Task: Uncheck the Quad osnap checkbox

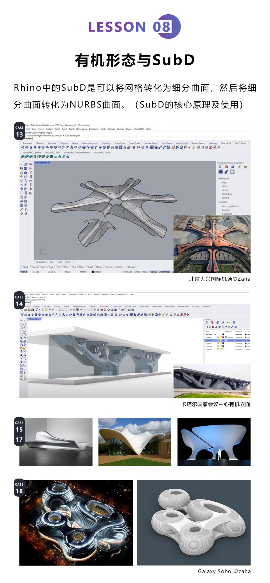Action: click(86, 267)
